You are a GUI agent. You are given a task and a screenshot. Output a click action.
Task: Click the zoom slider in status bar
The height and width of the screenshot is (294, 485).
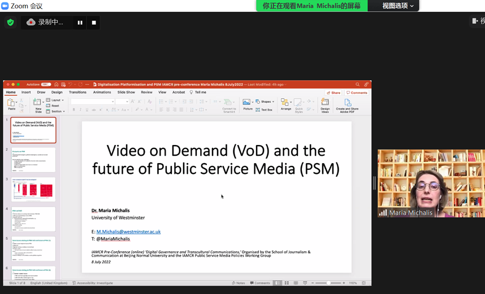(x=328, y=283)
